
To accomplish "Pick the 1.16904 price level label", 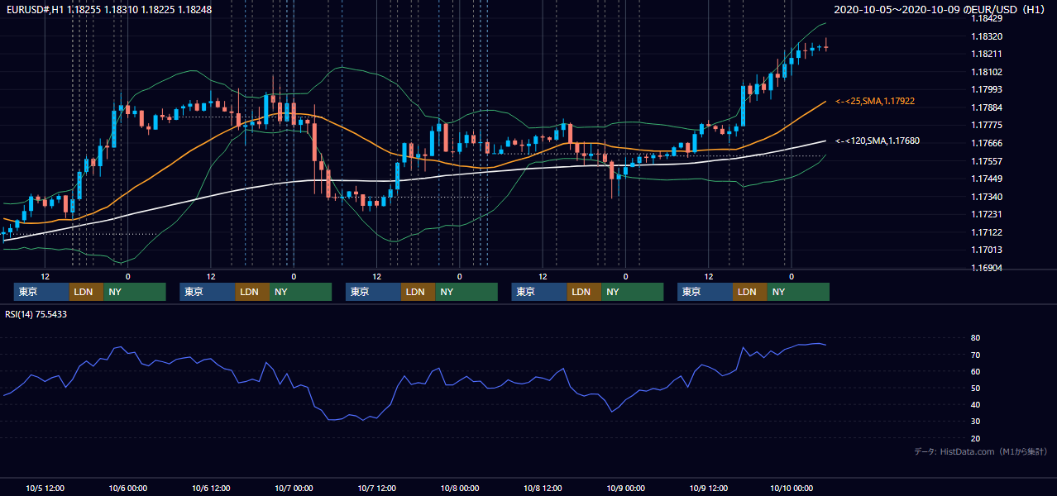I will (x=986, y=268).
